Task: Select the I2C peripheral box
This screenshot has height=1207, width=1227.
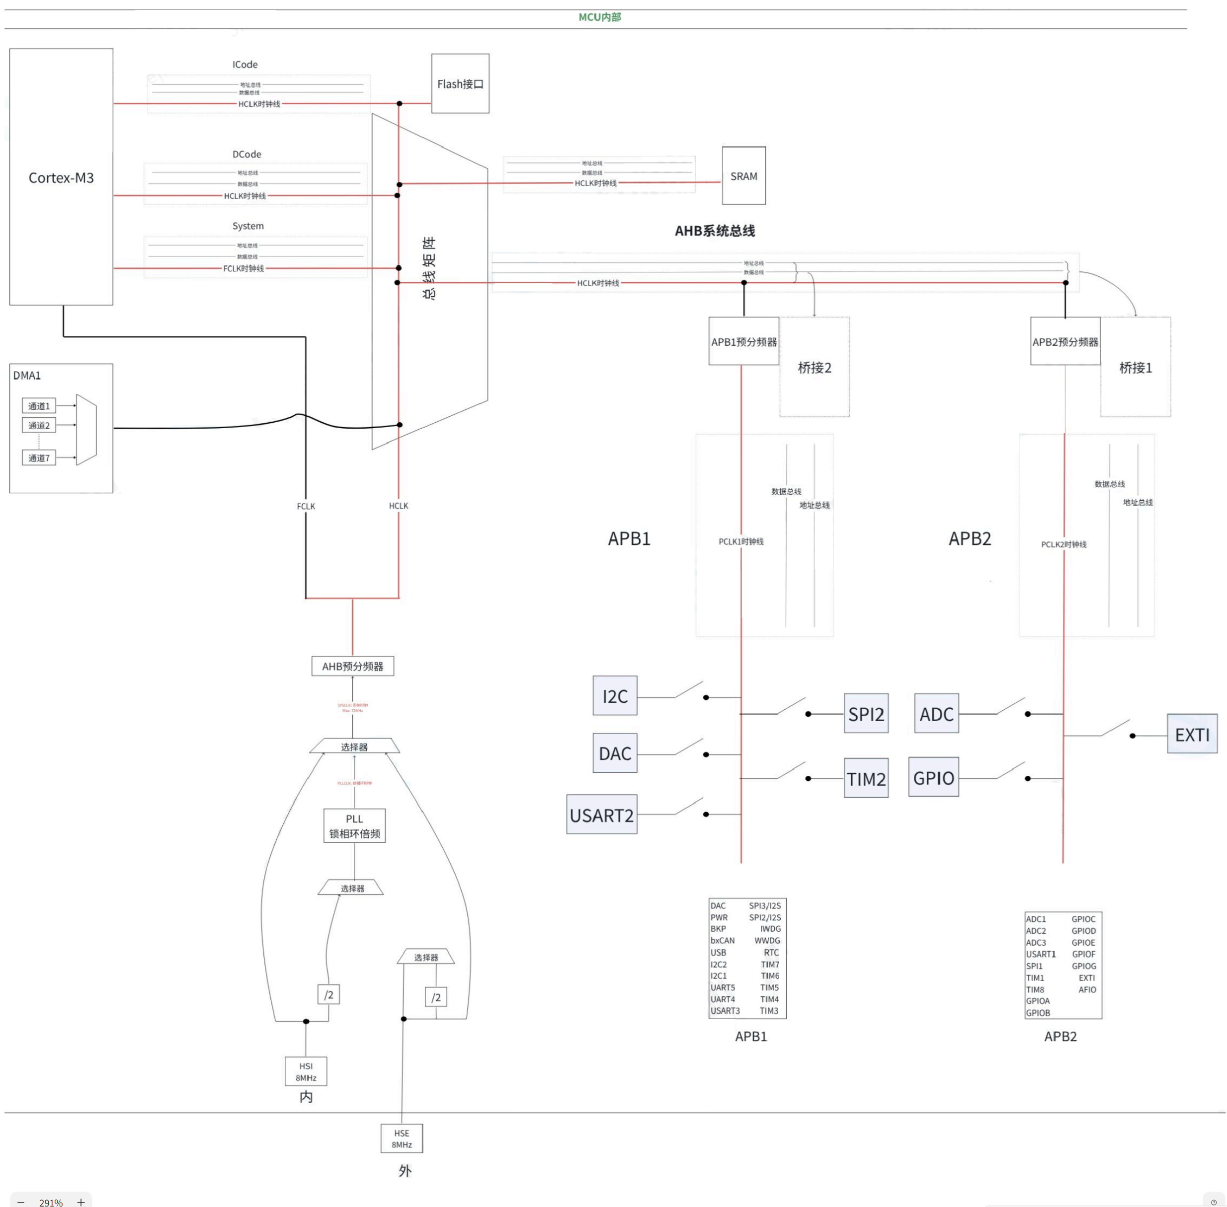Action: (x=614, y=695)
